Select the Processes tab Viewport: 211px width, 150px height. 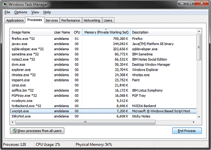pos(35,20)
